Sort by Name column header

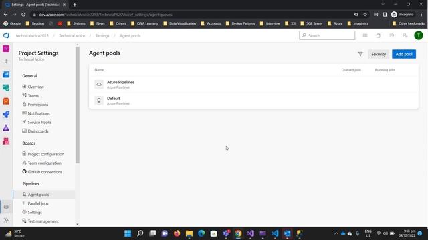click(99, 70)
